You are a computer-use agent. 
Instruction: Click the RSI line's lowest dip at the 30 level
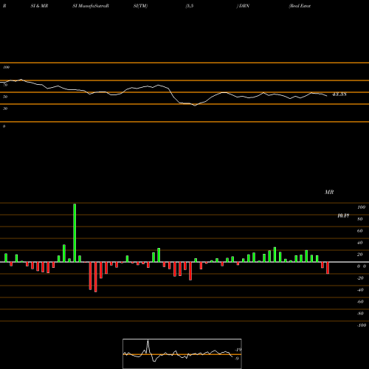pos(195,106)
